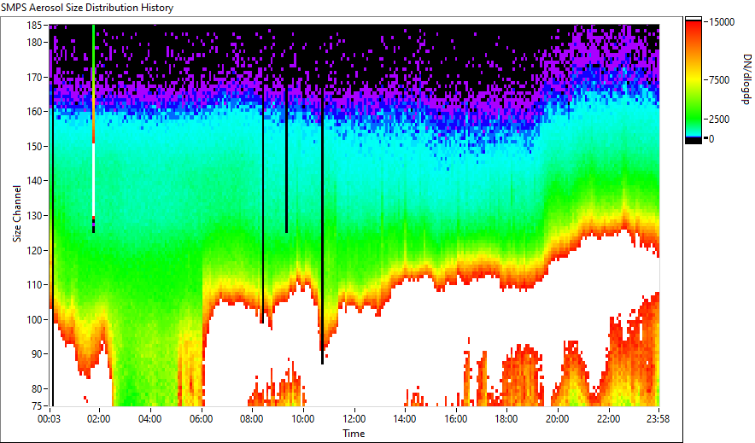The height and width of the screenshot is (443, 755).
Task: Click the 140 size channel tick label
Action: pyautogui.click(x=34, y=181)
